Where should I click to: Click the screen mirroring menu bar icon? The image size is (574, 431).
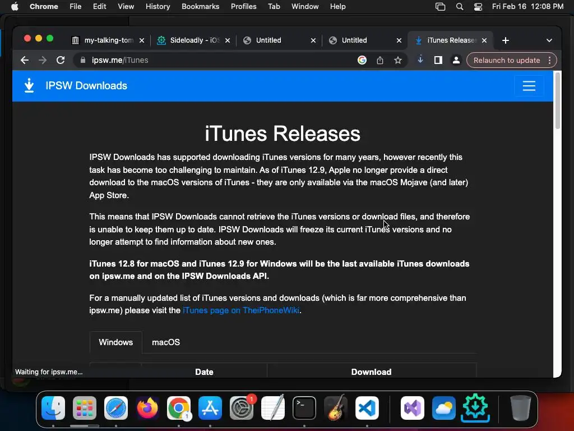pos(441,7)
